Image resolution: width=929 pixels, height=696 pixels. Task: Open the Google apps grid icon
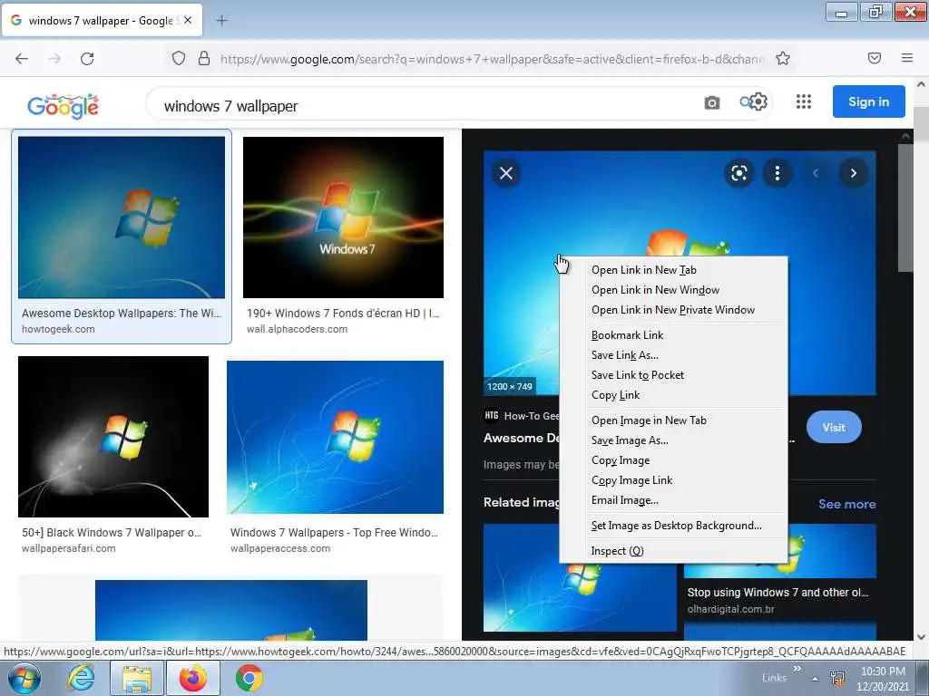(804, 101)
